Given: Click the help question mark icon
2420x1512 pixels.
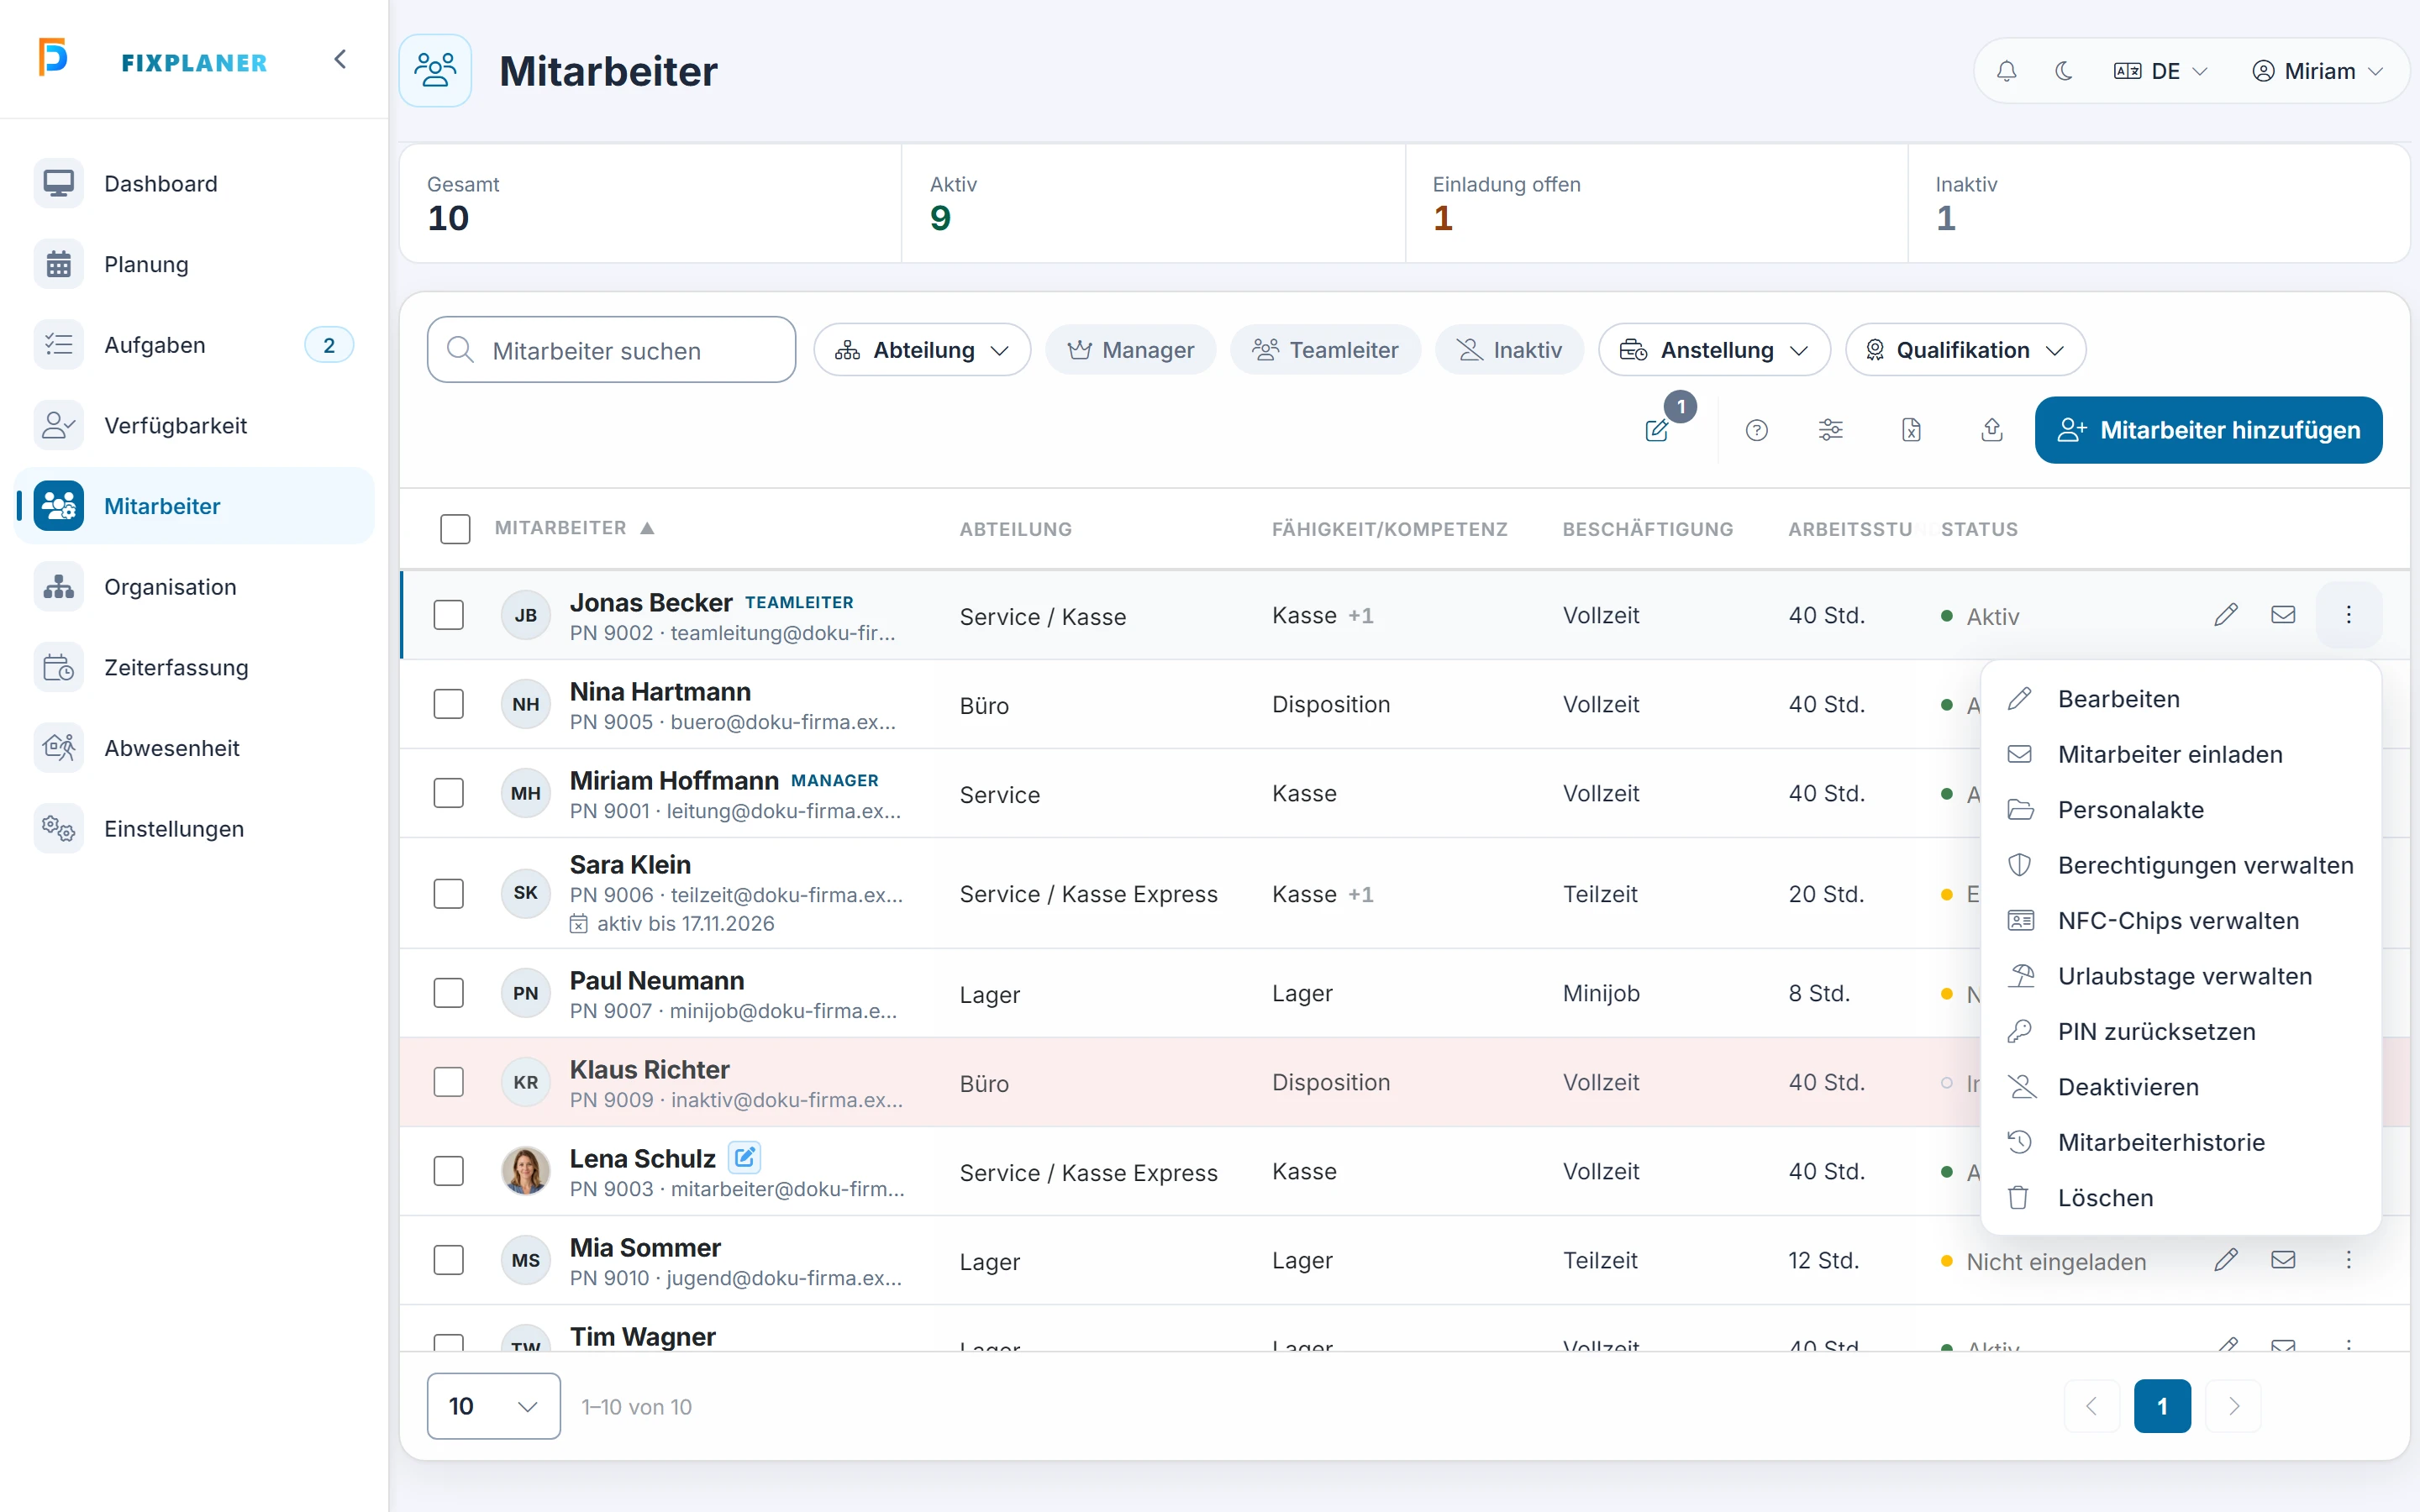Looking at the screenshot, I should click(x=1756, y=430).
